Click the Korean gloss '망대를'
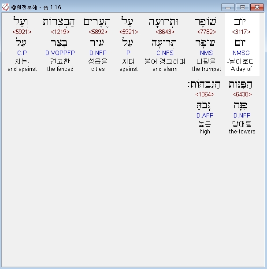The height and width of the screenshot is (269, 267). [x=242, y=124]
